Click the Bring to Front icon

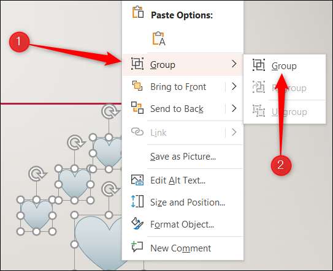(137, 86)
